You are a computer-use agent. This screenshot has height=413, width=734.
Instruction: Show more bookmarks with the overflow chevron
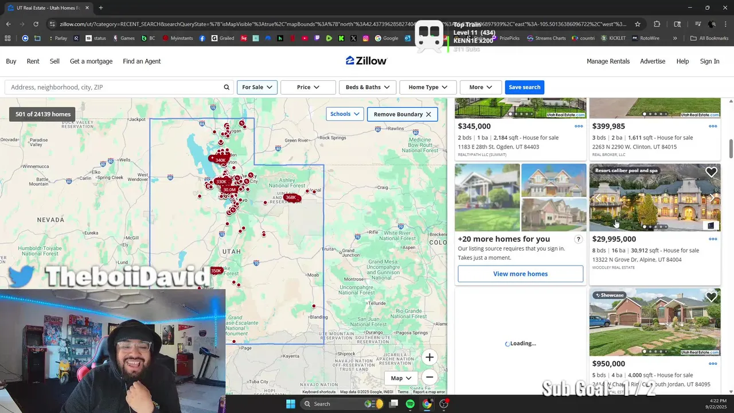click(x=674, y=38)
